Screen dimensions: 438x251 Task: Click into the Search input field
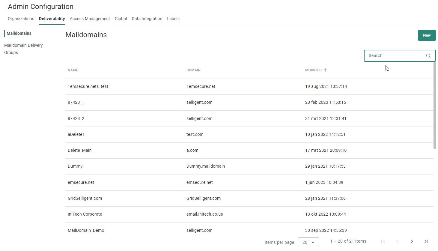(x=394, y=56)
